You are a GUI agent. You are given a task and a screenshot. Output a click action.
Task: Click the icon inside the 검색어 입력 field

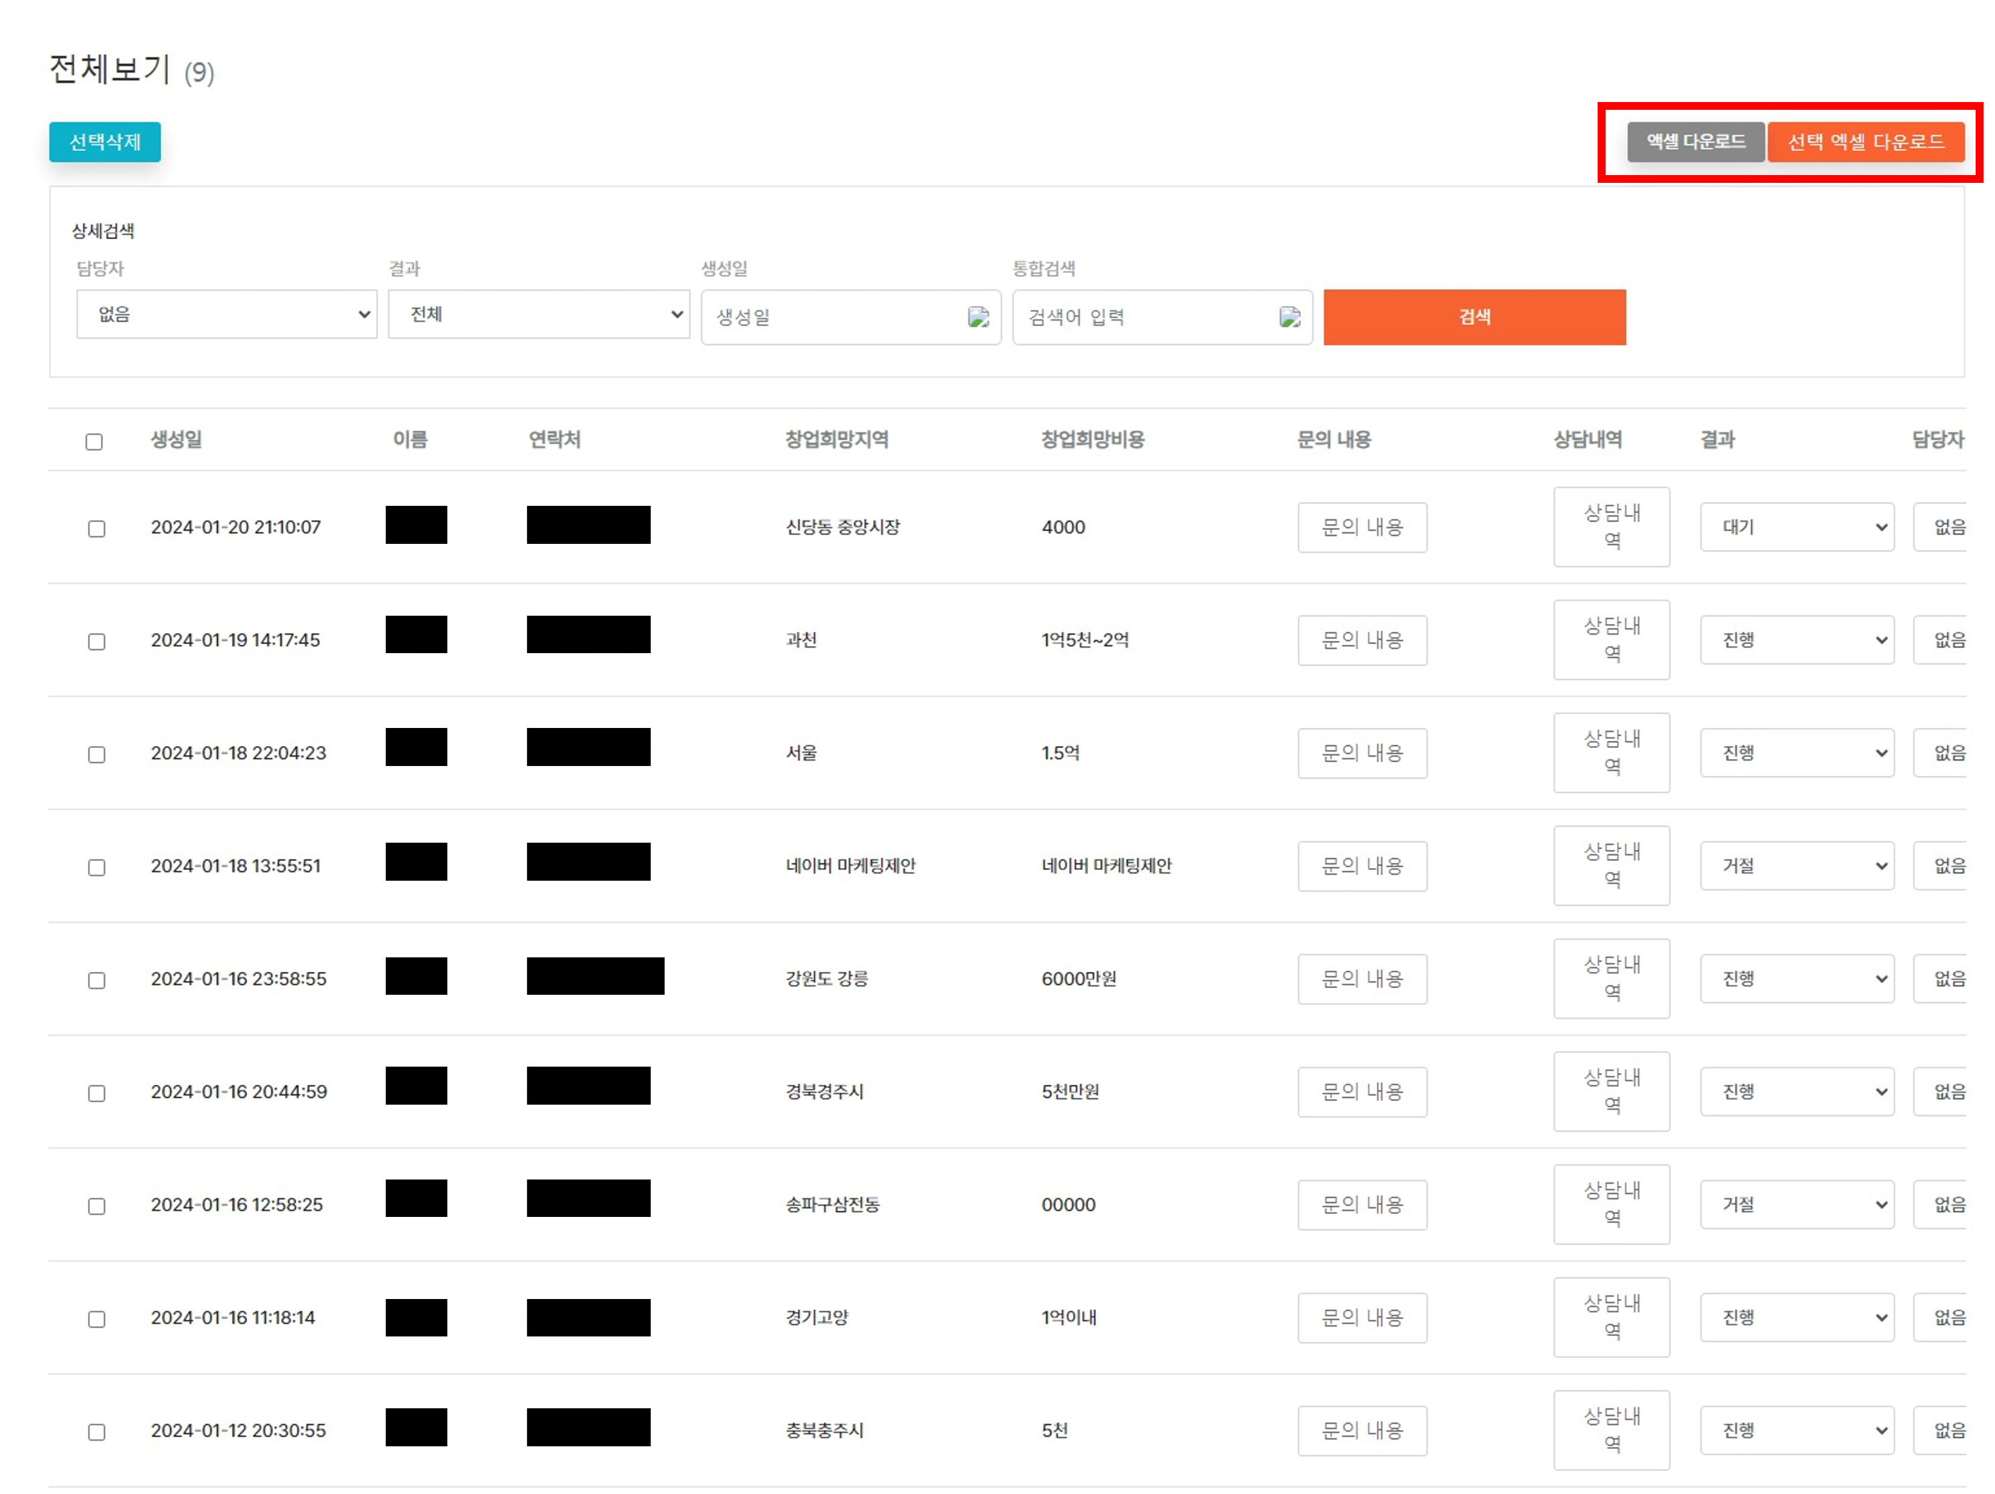1290,316
